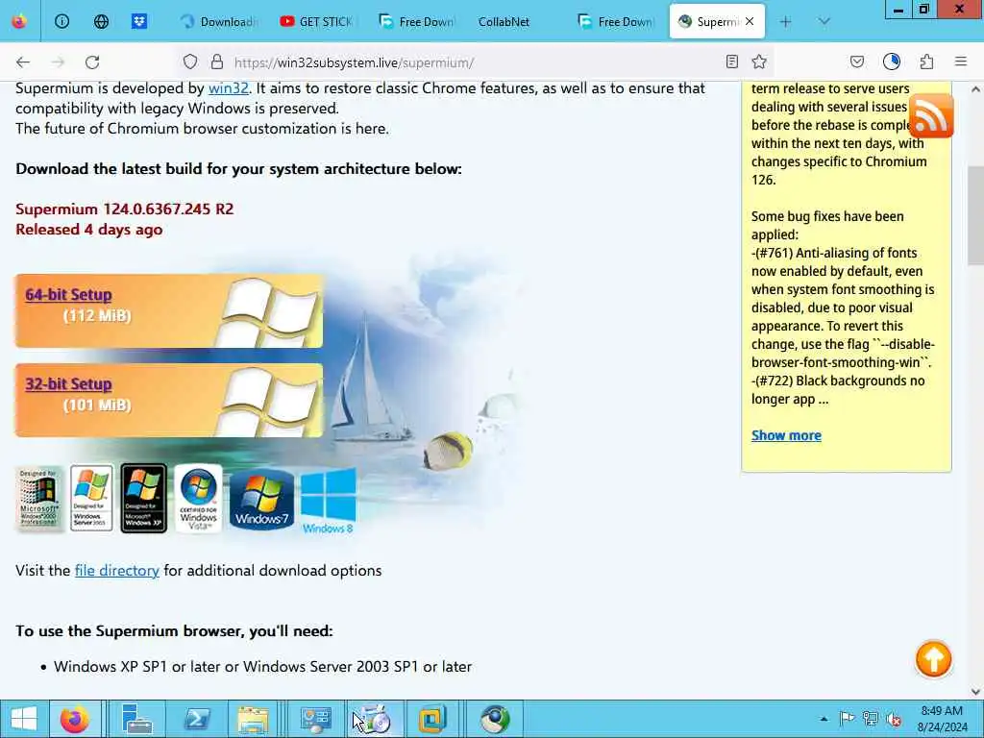Image resolution: width=984 pixels, height=738 pixels.
Task: Click the scrollbar up arrow
Action: 975,89
